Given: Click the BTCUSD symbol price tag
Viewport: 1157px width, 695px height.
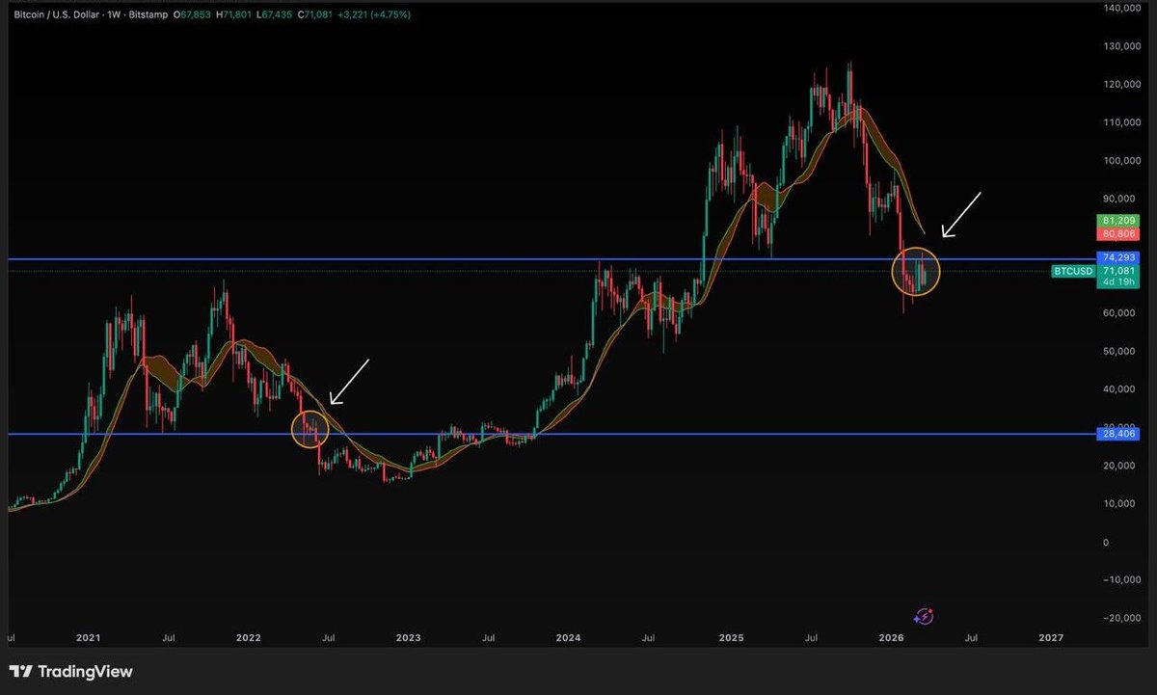Looking at the screenshot, I should click(1072, 272).
